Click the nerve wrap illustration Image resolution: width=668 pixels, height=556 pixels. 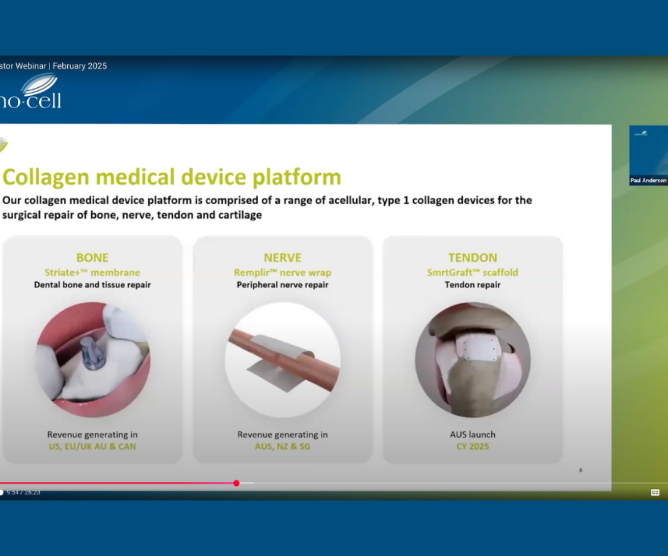pyautogui.click(x=282, y=360)
